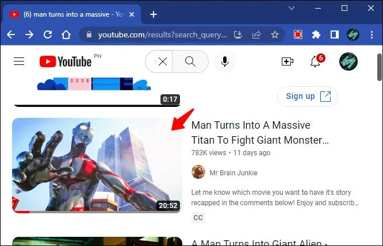Open notifications bell showing 6
The height and width of the screenshot is (246, 383).
316,61
